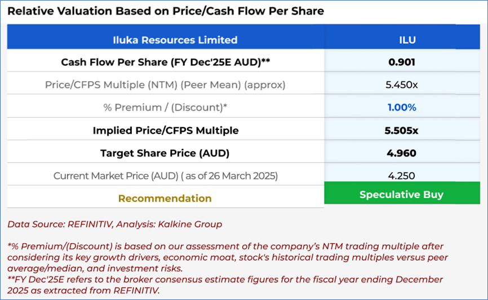Select the Current Market Price (AUD) label
This screenshot has height=300, width=488.
pos(166,176)
